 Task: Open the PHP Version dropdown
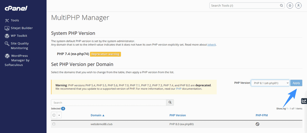270,83
